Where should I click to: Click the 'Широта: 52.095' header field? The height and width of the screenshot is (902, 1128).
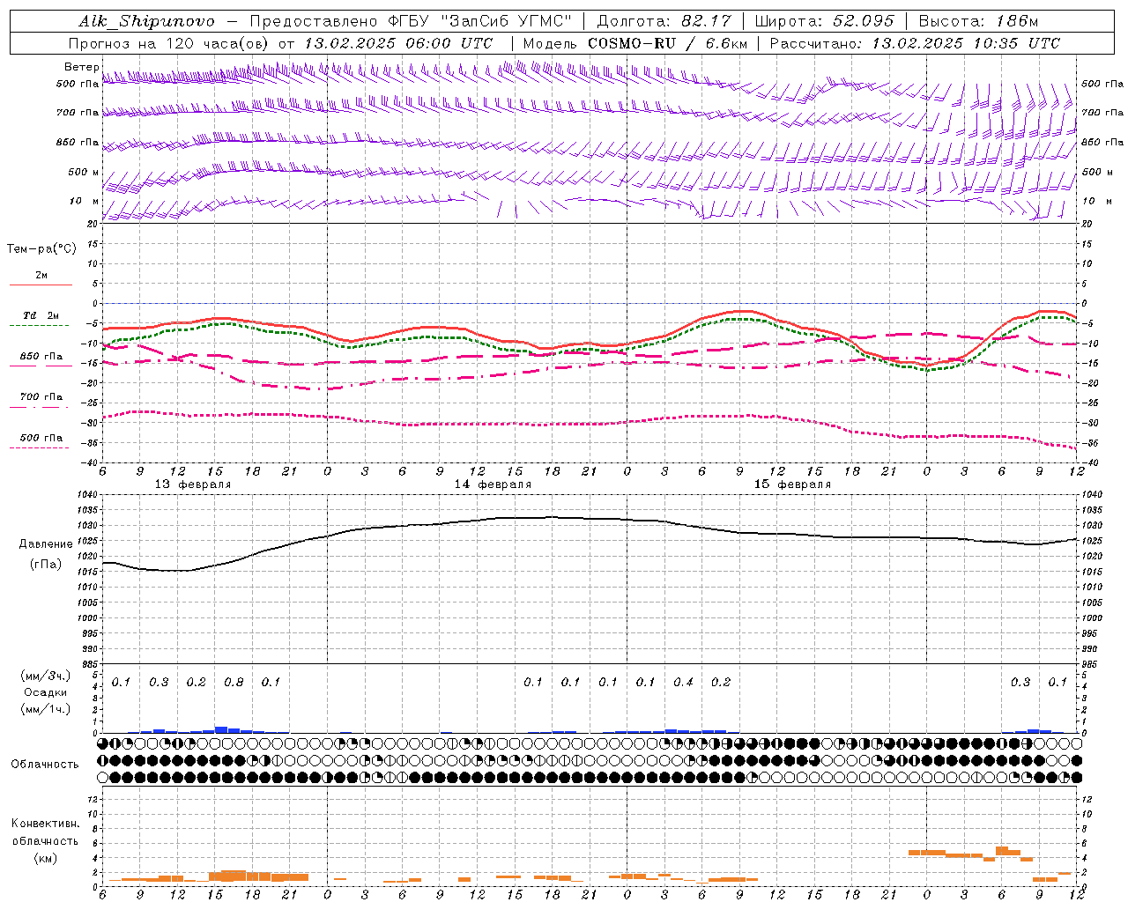(825, 21)
